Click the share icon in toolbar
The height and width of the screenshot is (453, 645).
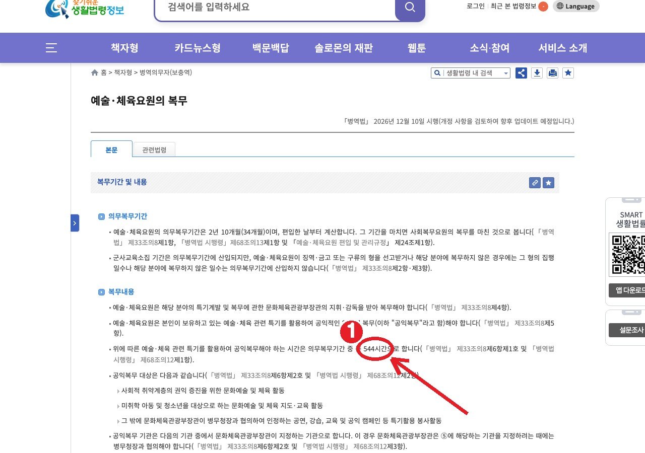point(522,73)
